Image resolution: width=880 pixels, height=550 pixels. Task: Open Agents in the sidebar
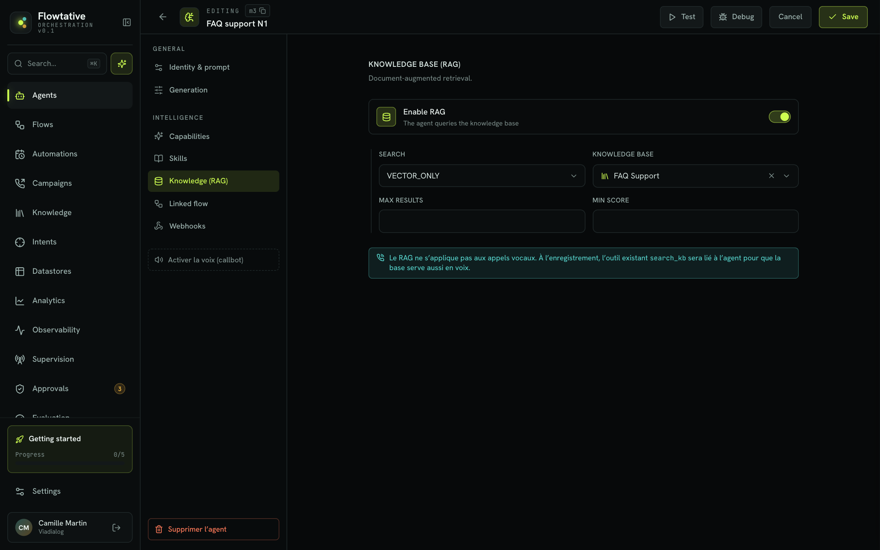click(x=70, y=95)
